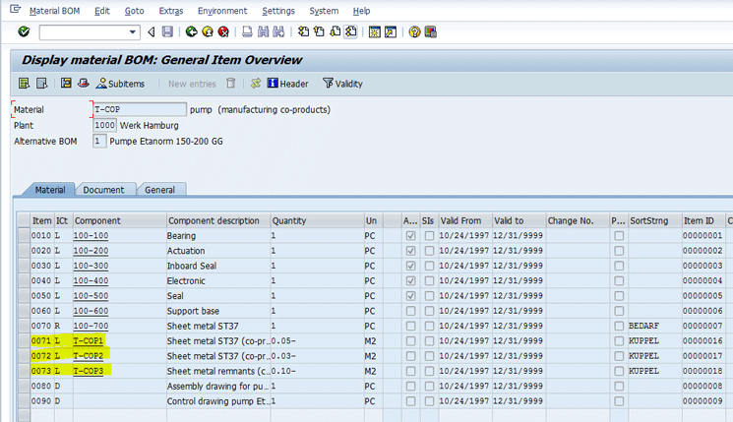
Task: Open the Material BOM menu
Action: point(56,11)
